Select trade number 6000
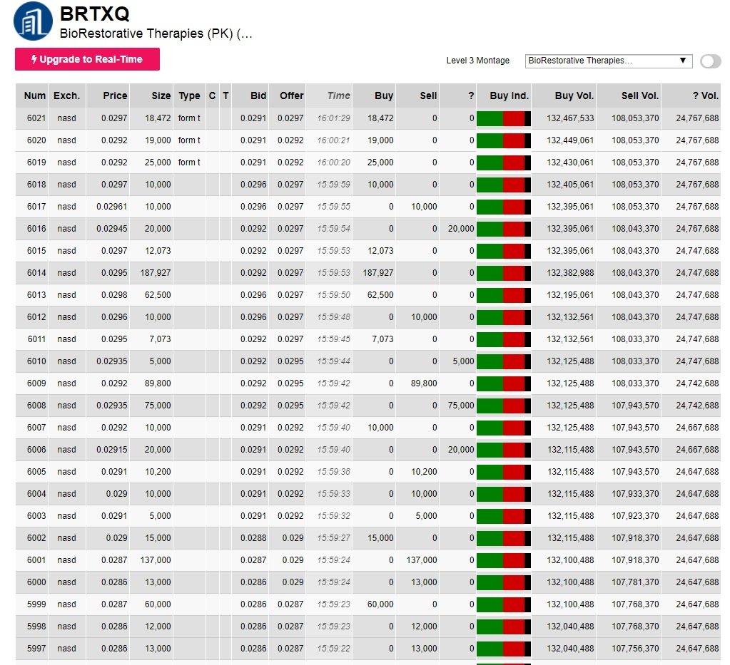The height and width of the screenshot is (665, 730). coord(36,582)
